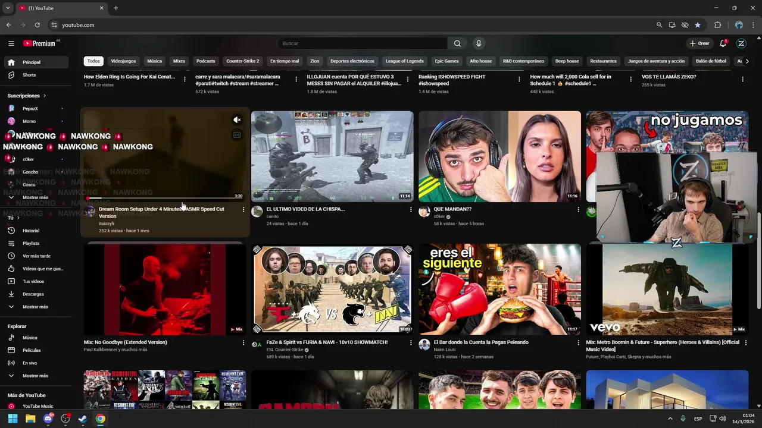Open the Tú section chevron
This screenshot has height=428, width=762.
[x=18, y=218]
